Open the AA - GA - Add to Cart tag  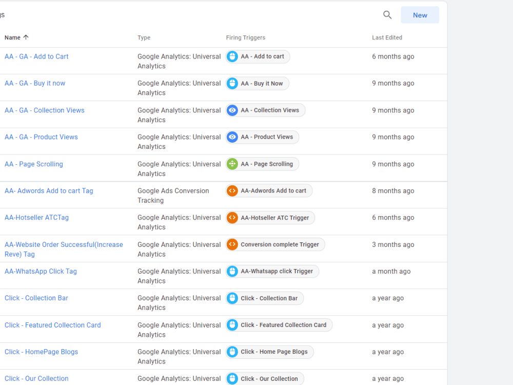[x=36, y=56]
